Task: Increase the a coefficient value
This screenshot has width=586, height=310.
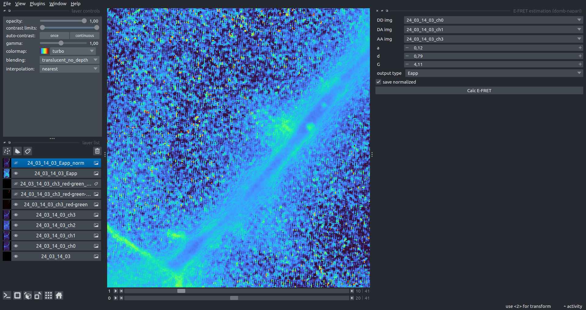Action: [580, 48]
